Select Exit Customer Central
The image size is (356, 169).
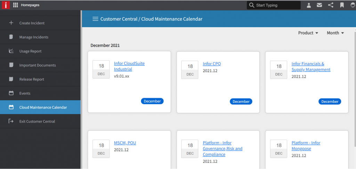pyautogui.click(x=37, y=122)
